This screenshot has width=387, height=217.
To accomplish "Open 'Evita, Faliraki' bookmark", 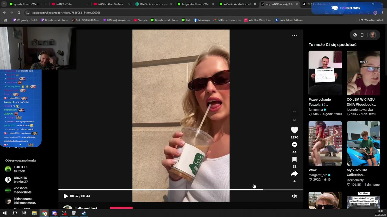I will [289, 20].
